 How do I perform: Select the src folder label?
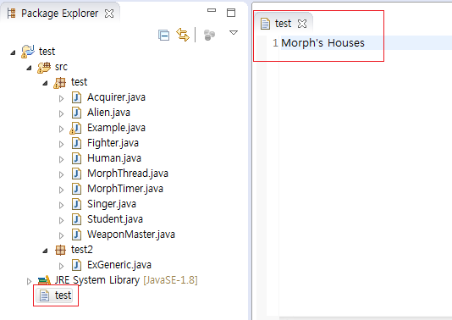click(61, 67)
